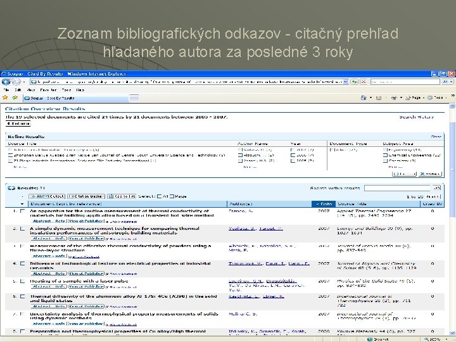Click the browser Forward arrow button
Screen dimensions: 456x342
click(x=16, y=82)
